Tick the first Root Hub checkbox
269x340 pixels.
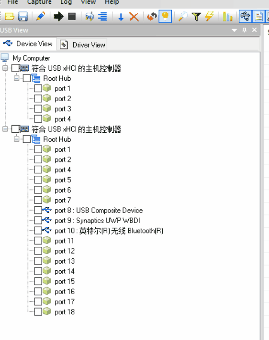pyautogui.click(x=27, y=78)
